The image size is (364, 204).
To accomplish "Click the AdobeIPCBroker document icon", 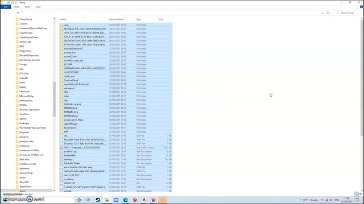I will [x=61, y=163].
